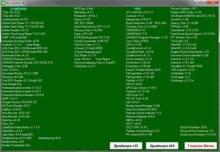220x152 pixels.
Task: Select Adobe Flash Player 11.1.102.55 x32
Action: (x=23, y=23)
